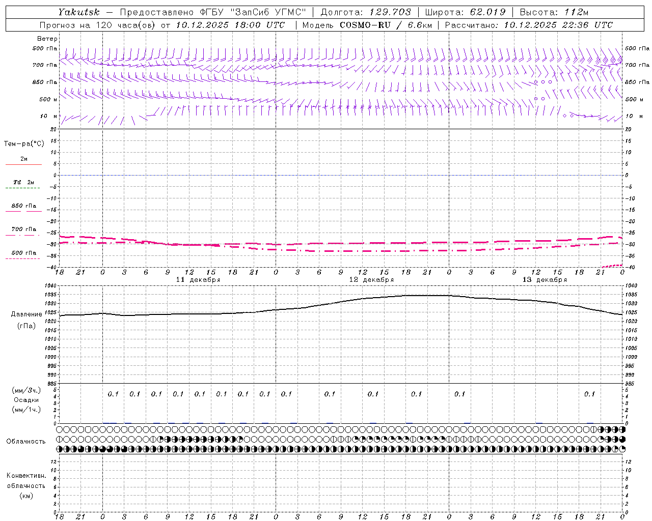The height and width of the screenshot is (521, 652).
Task: Click the '13 декабря' date label
Action: pyautogui.click(x=545, y=280)
